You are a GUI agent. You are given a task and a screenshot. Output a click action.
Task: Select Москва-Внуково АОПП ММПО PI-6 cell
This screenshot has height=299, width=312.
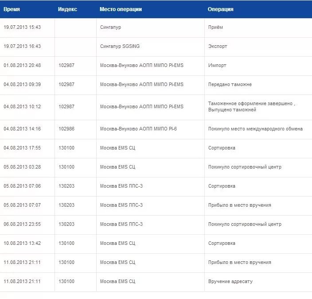138,129
